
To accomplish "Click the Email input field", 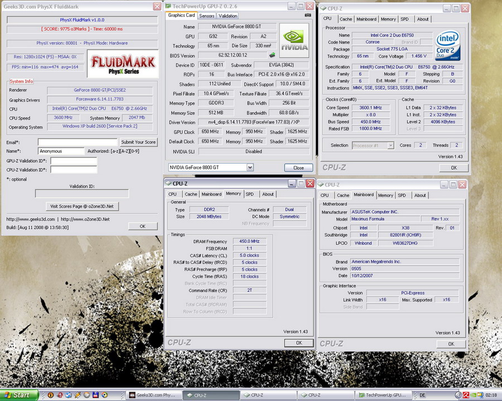I will click(x=78, y=142).
